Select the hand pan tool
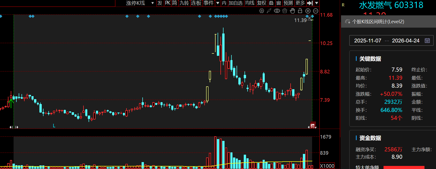Screen dimensions: 436x169 [292, 11]
